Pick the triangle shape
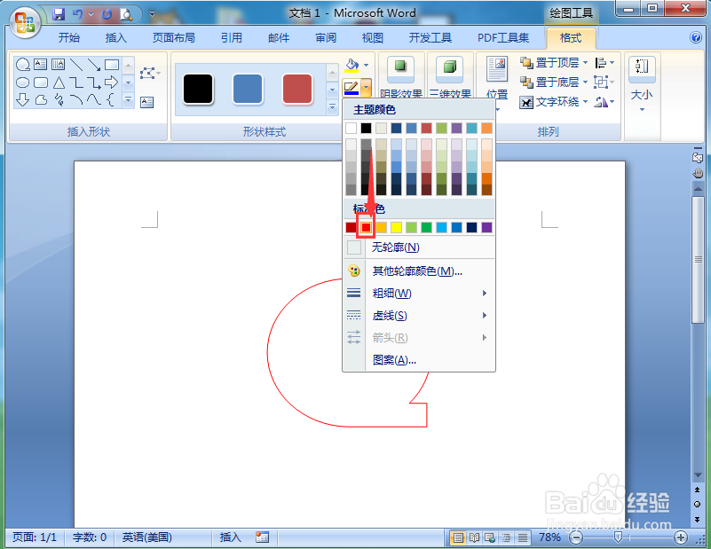The width and height of the screenshot is (711, 549). (x=59, y=82)
